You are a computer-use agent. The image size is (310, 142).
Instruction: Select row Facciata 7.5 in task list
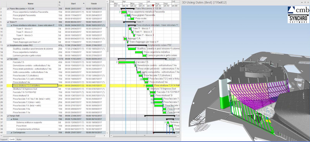[x=53, y=62]
